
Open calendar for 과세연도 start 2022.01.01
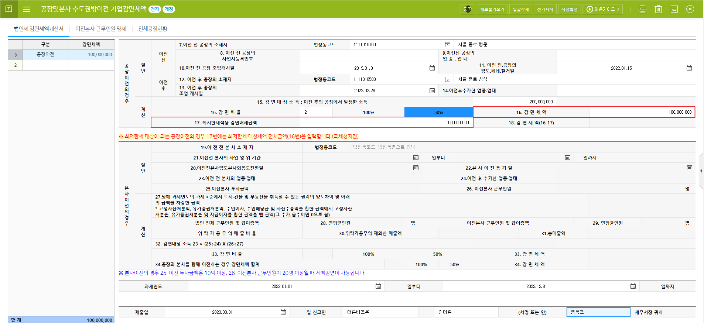click(378, 286)
